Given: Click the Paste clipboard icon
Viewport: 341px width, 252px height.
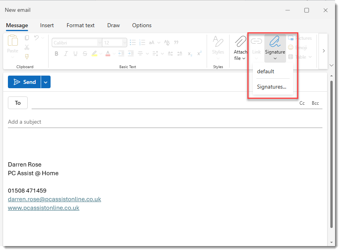Looking at the screenshot, I should (x=13, y=43).
